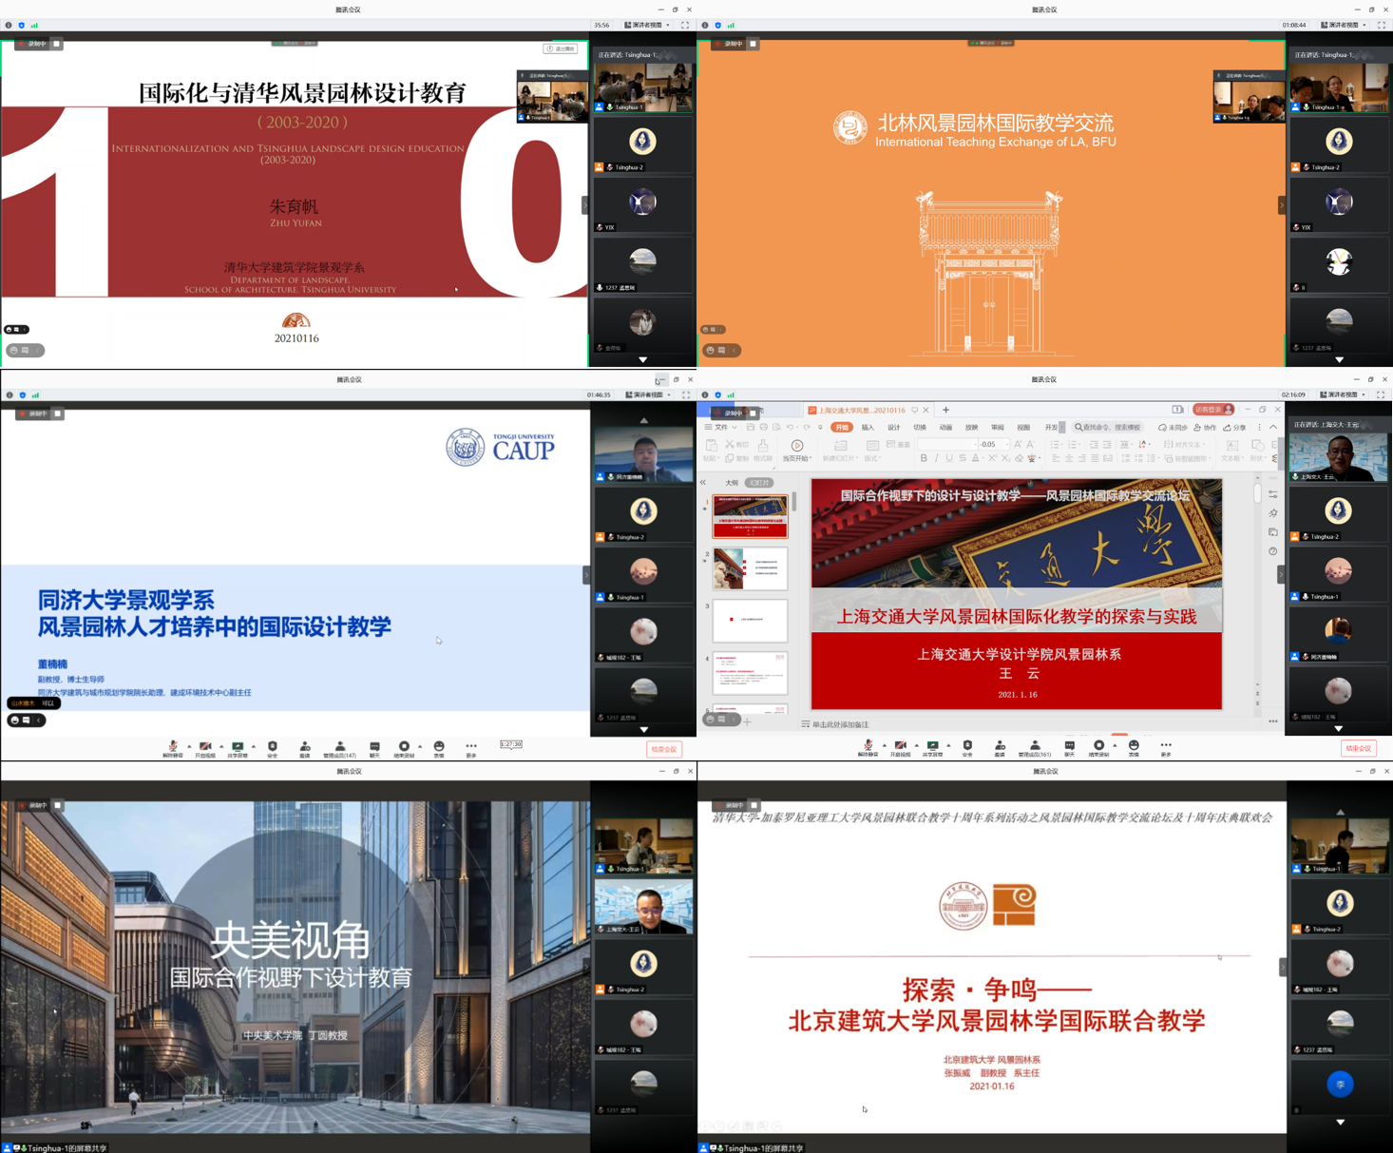Expand audio options arrow next to unmute, 147-member meeting
Screen dimensions: 1393x1153
pos(189,746)
